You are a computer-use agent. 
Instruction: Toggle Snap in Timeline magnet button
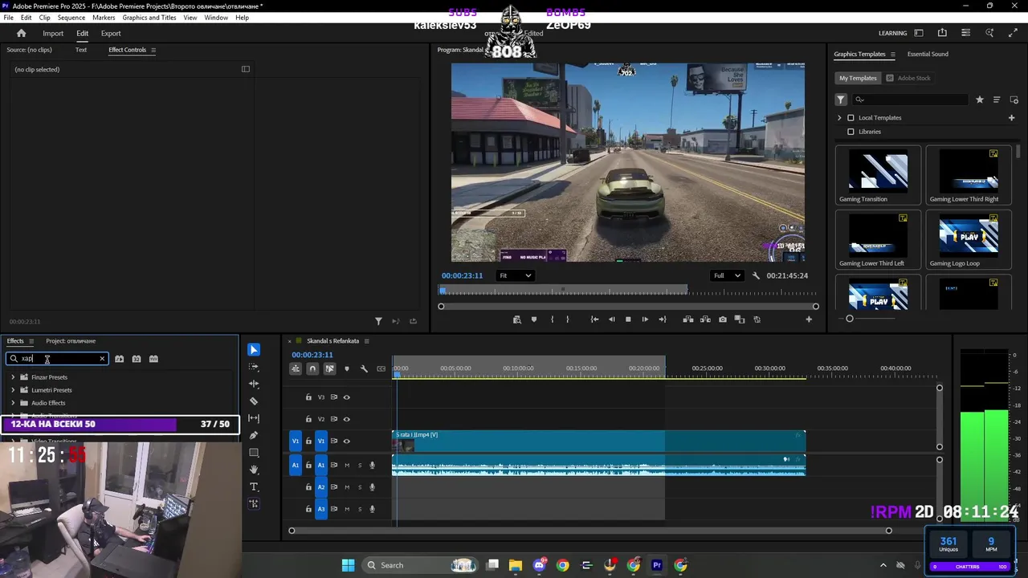point(312,368)
